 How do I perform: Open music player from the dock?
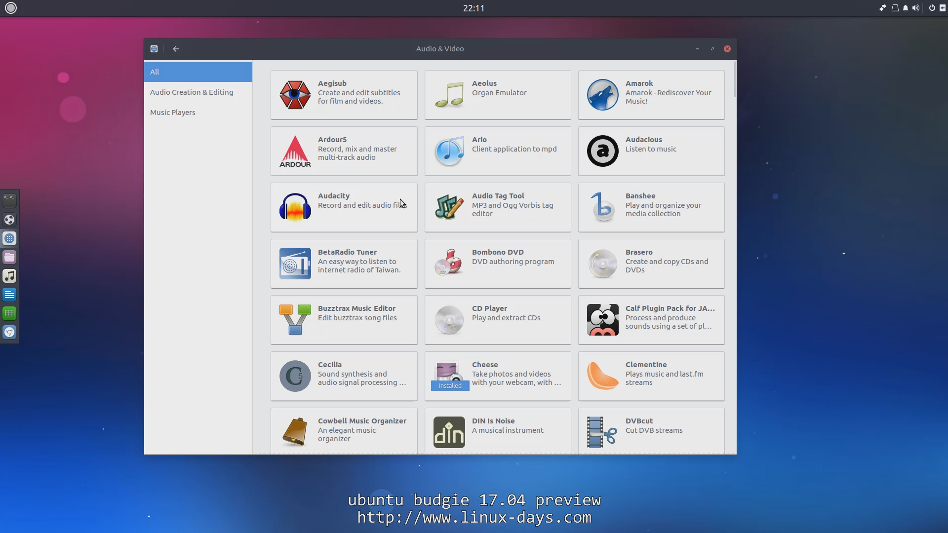(9, 276)
